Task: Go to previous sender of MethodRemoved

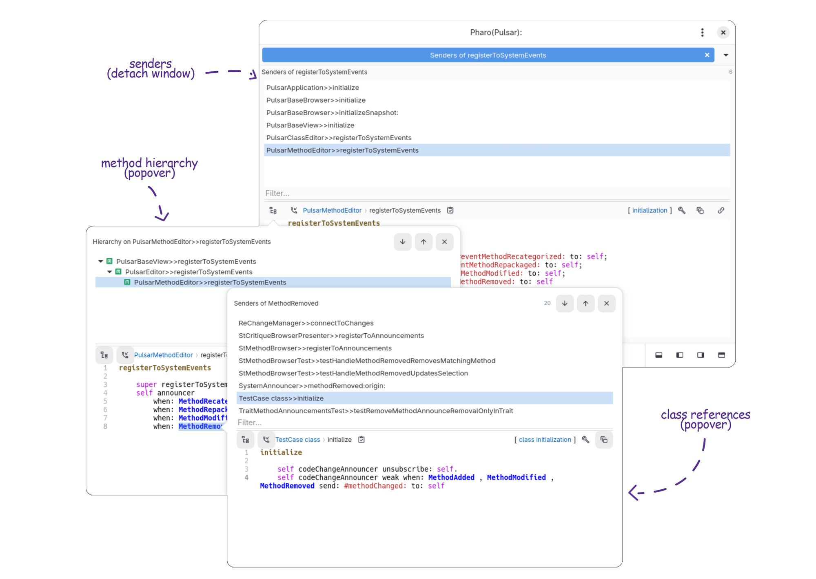Action: coord(585,303)
